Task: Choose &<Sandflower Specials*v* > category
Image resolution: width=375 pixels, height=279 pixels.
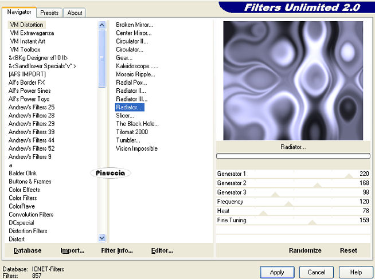Action: coord(42,66)
